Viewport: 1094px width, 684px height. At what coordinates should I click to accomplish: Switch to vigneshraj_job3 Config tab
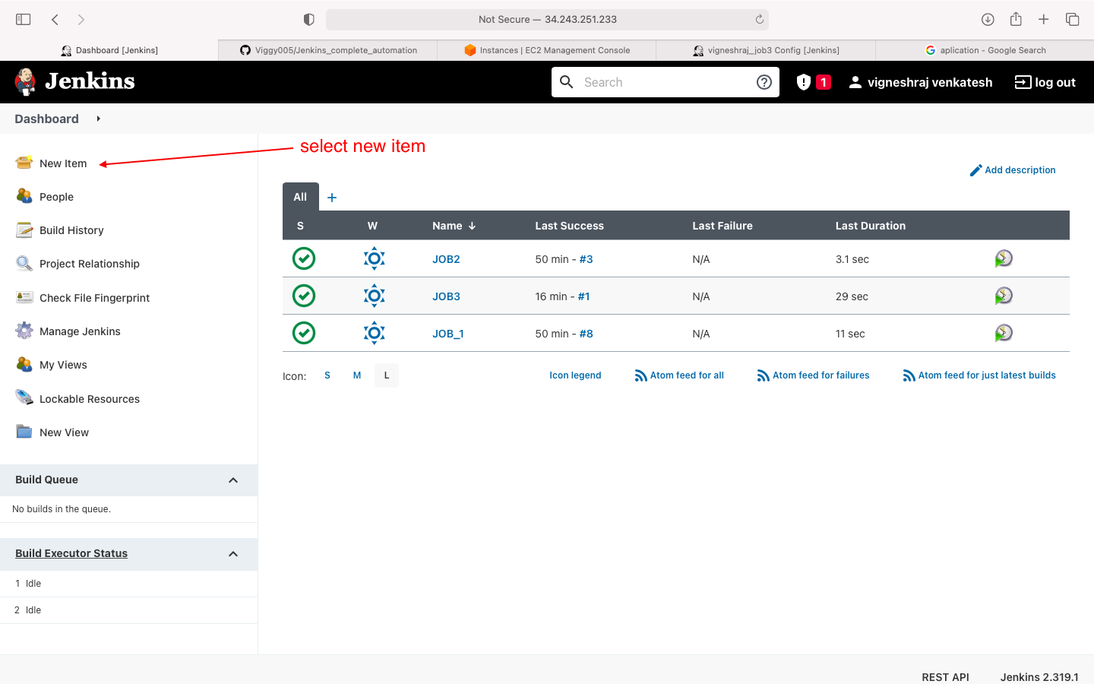766,50
